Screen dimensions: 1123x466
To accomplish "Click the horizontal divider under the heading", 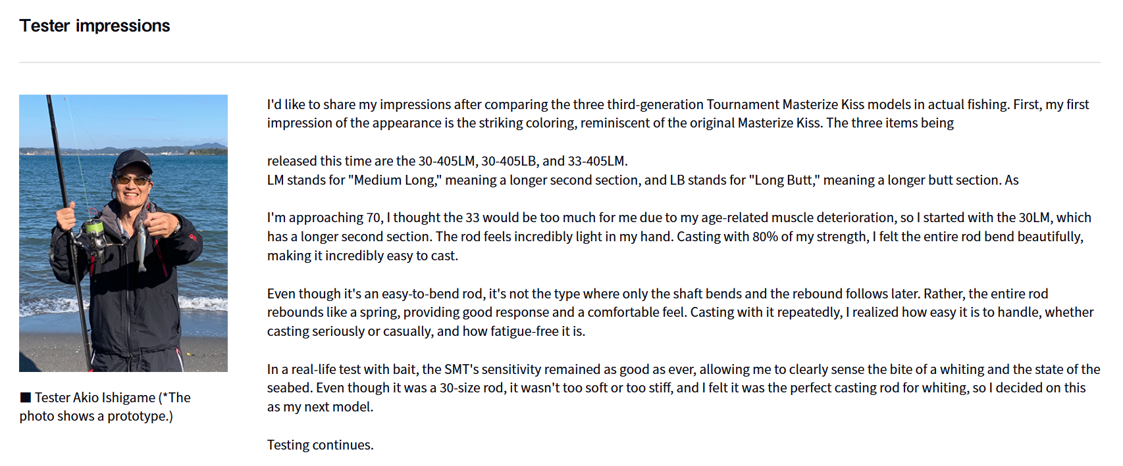I will [x=560, y=62].
